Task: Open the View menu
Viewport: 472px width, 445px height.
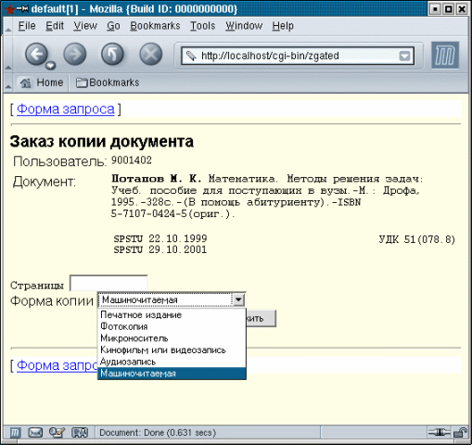Action: point(85,26)
